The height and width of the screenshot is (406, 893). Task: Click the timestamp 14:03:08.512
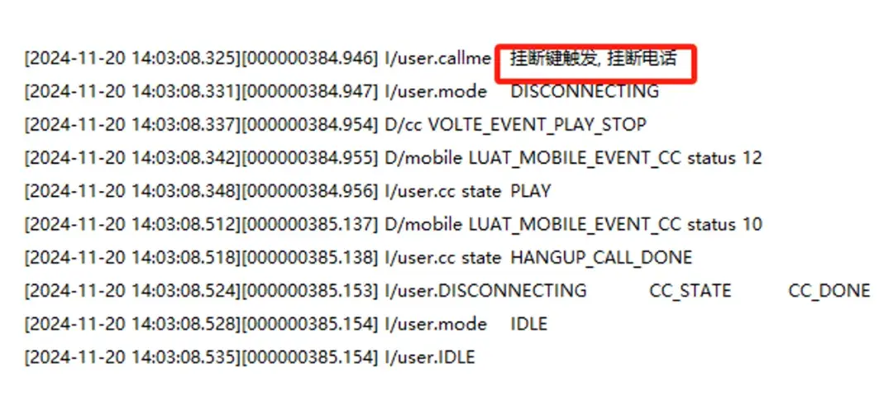pyautogui.click(x=184, y=224)
